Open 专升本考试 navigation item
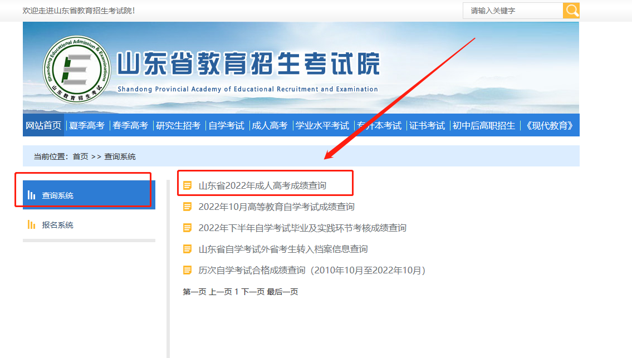This screenshot has width=632, height=358. click(379, 125)
